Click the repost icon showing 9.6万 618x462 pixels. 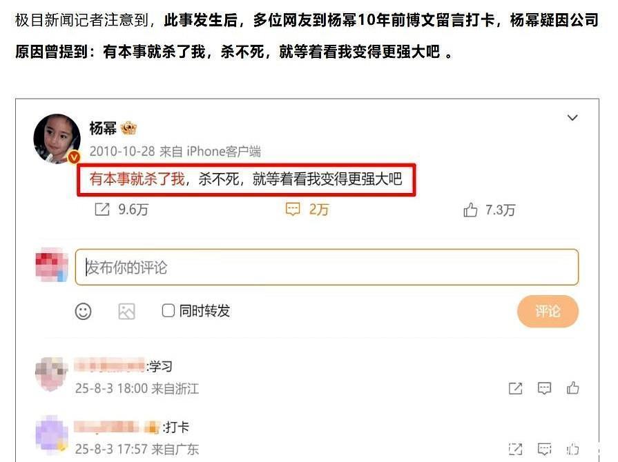coord(102,209)
